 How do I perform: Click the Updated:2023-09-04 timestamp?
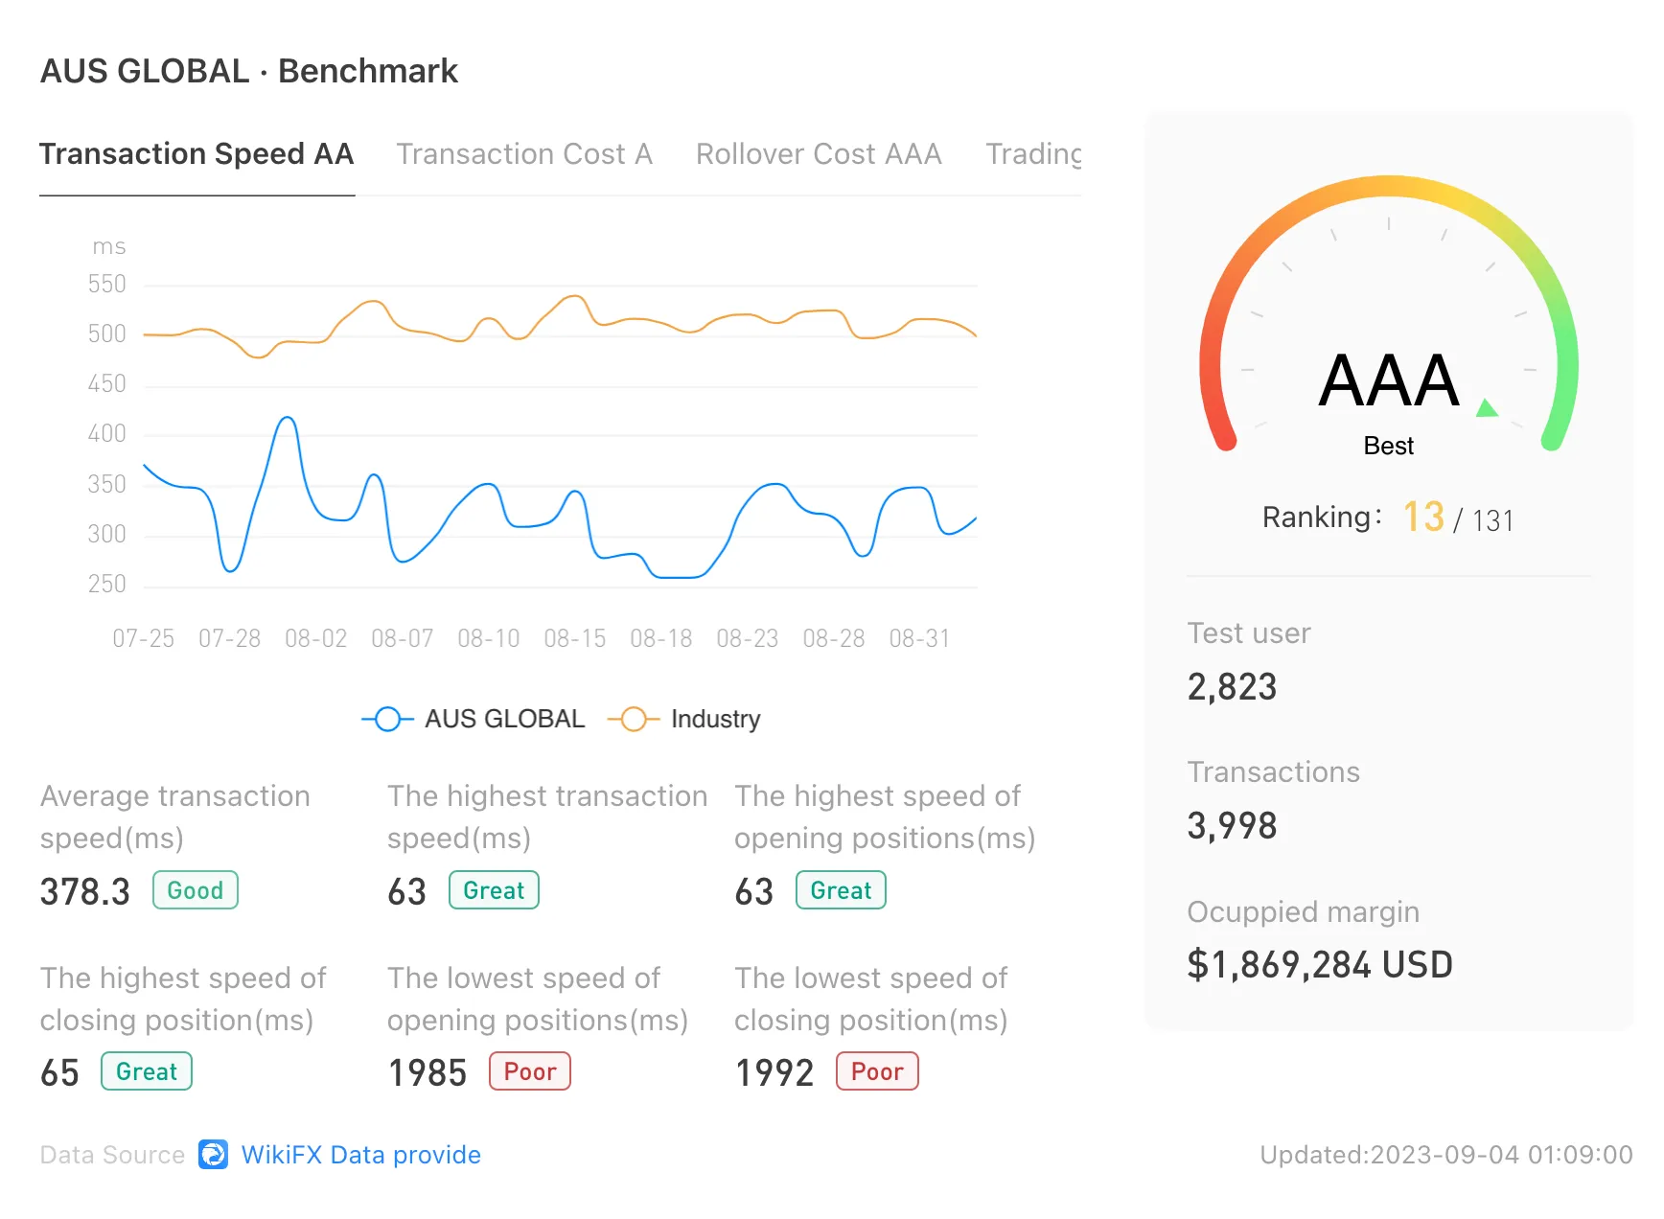1446,1155
